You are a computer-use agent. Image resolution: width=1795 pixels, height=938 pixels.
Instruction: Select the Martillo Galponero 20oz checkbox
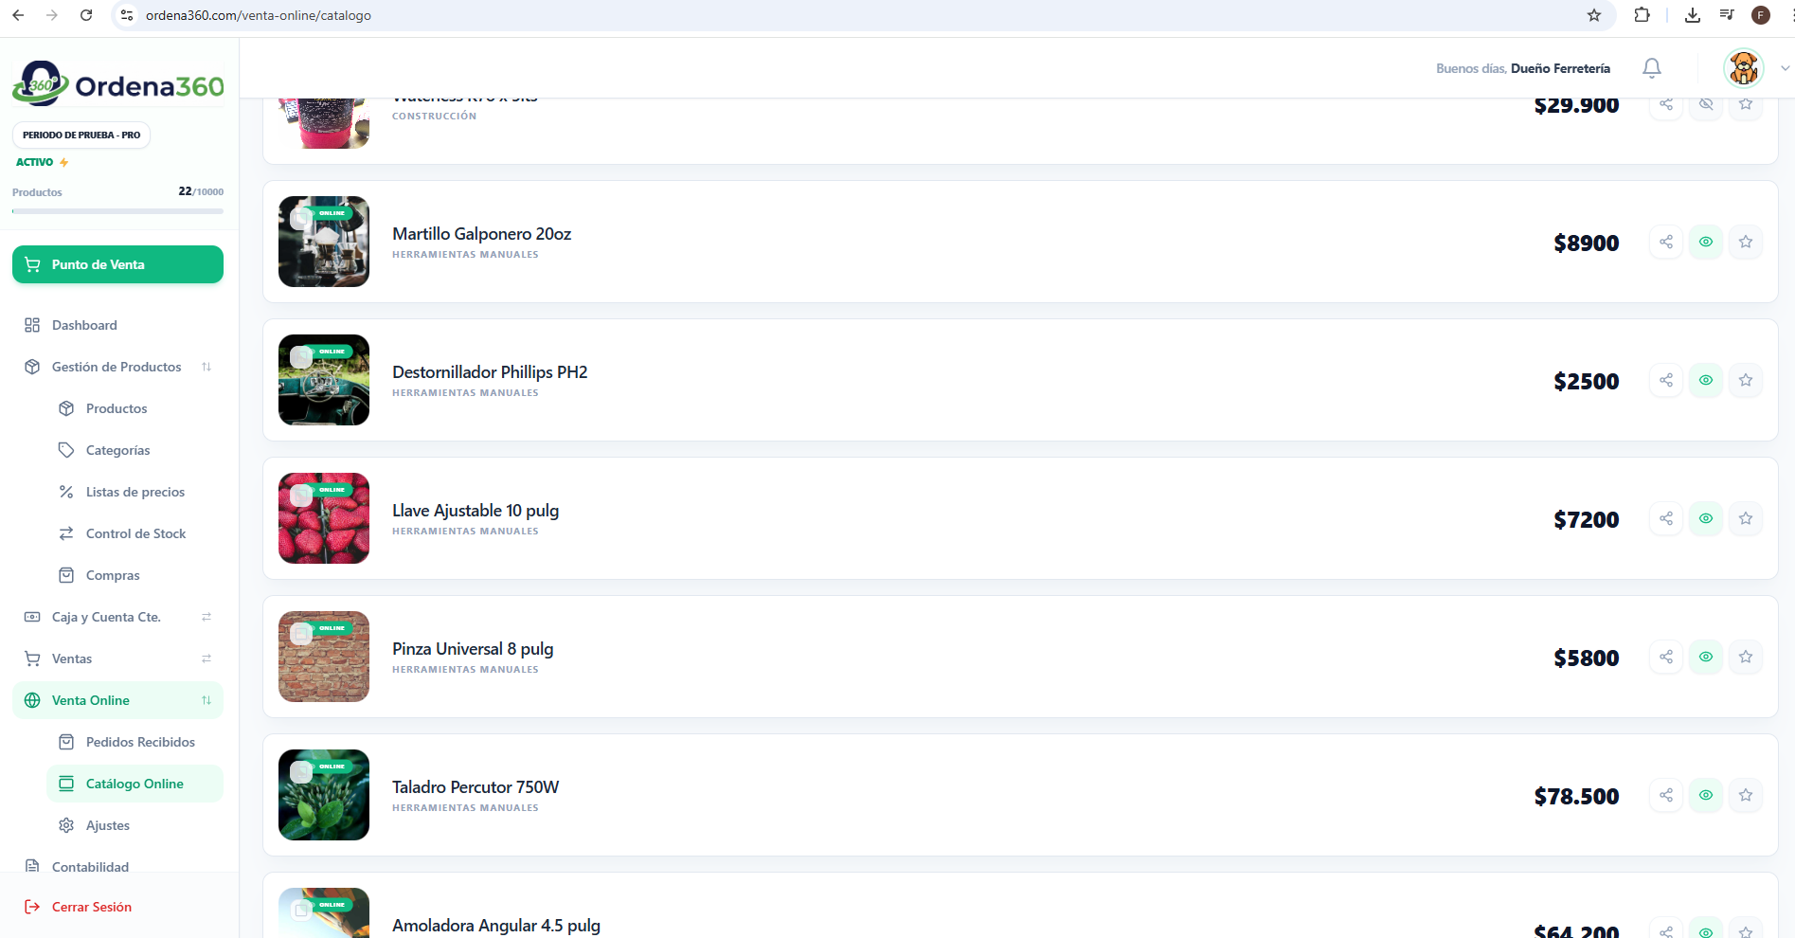point(301,219)
